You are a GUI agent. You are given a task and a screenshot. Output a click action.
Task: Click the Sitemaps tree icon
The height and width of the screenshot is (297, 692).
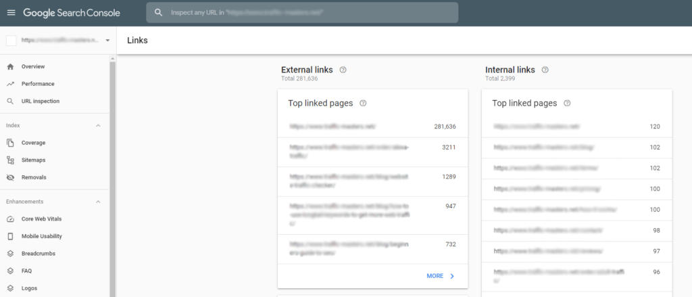11,160
